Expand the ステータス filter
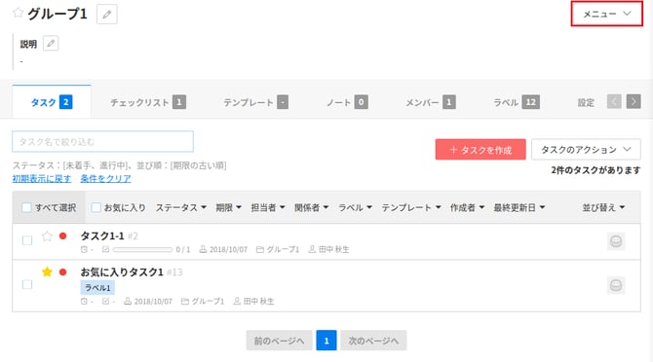Viewport: 653px width, 362px height. coord(181,207)
